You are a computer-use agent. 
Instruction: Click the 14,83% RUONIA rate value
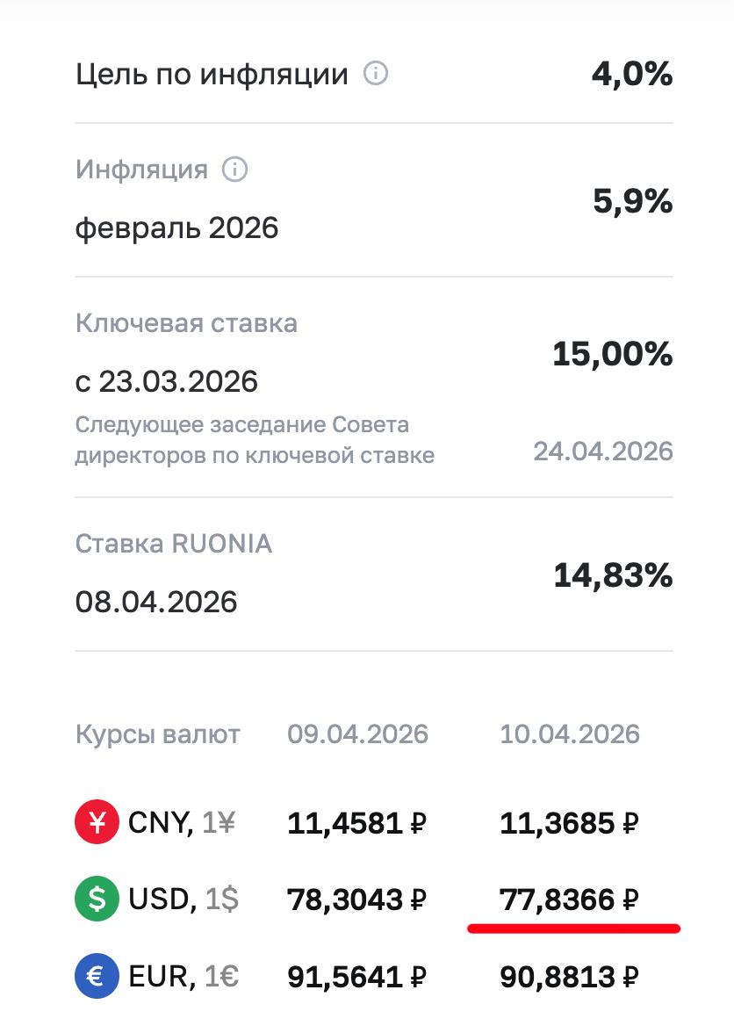click(613, 576)
